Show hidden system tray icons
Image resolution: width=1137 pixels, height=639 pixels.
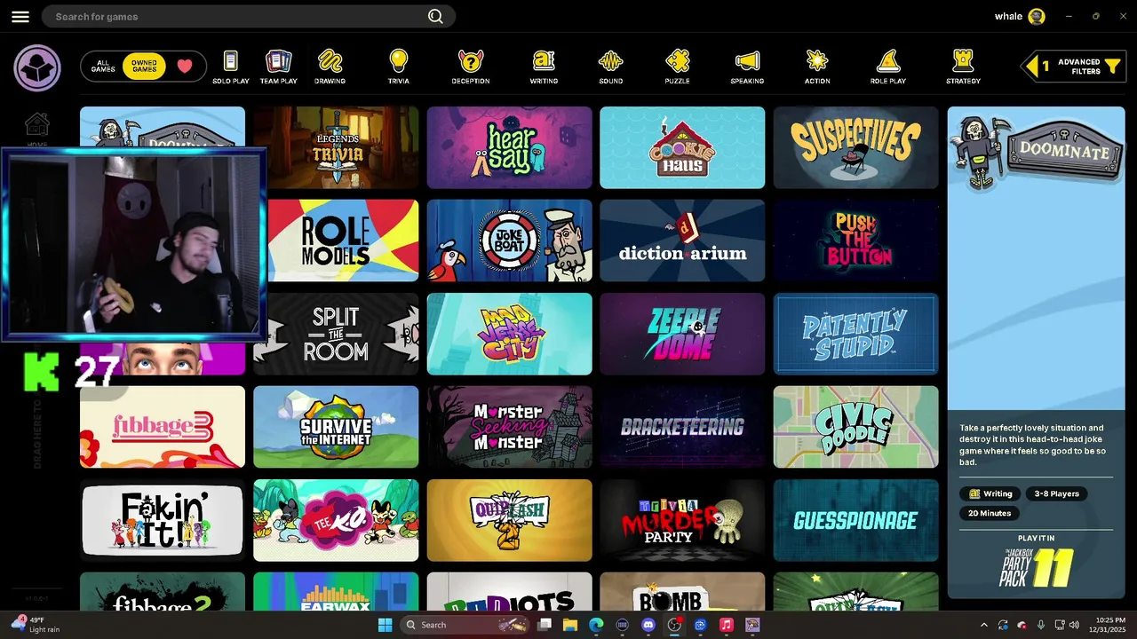click(983, 625)
